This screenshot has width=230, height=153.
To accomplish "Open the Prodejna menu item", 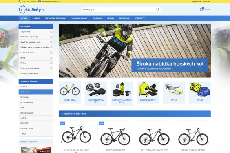I will coord(124,18).
